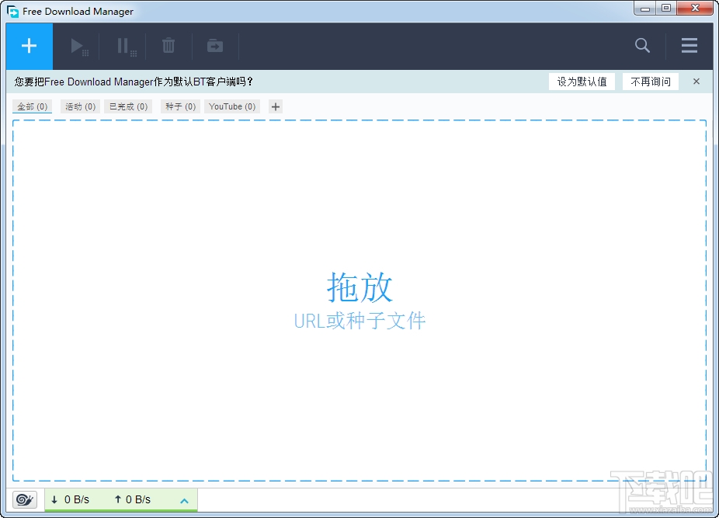Open the YouTube (0) tab
Screen dimensions: 719x518
(231, 106)
